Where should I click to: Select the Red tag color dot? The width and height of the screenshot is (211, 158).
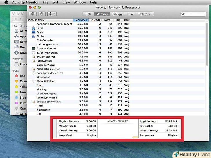(x=17, y=76)
